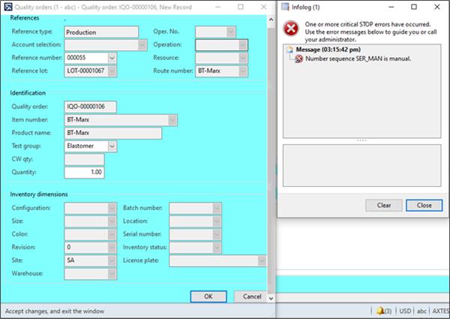The image size is (450, 319).
Task: Click the Quantity input field
Action: (84, 173)
